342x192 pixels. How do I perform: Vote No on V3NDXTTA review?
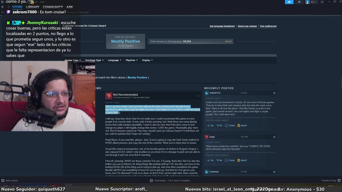[219, 126]
